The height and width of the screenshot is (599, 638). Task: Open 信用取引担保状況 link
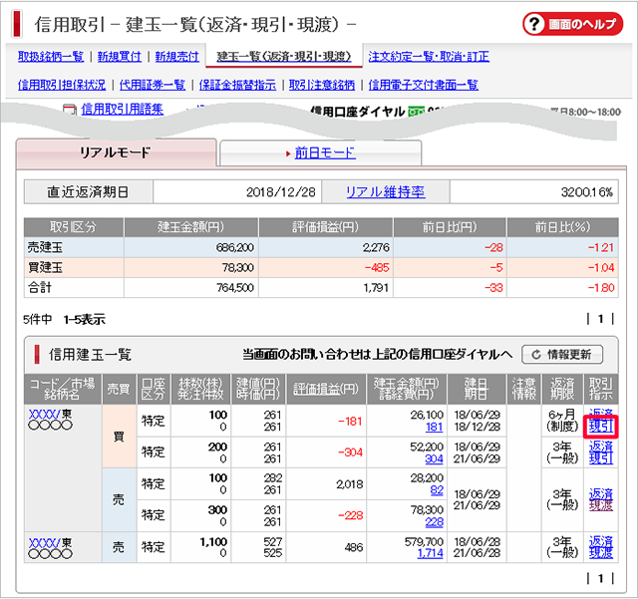(x=62, y=85)
